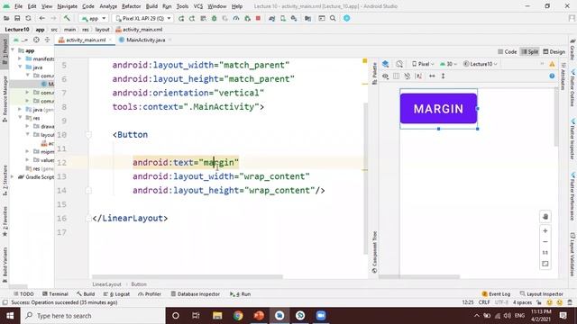Click the Save All icon

[17, 18]
